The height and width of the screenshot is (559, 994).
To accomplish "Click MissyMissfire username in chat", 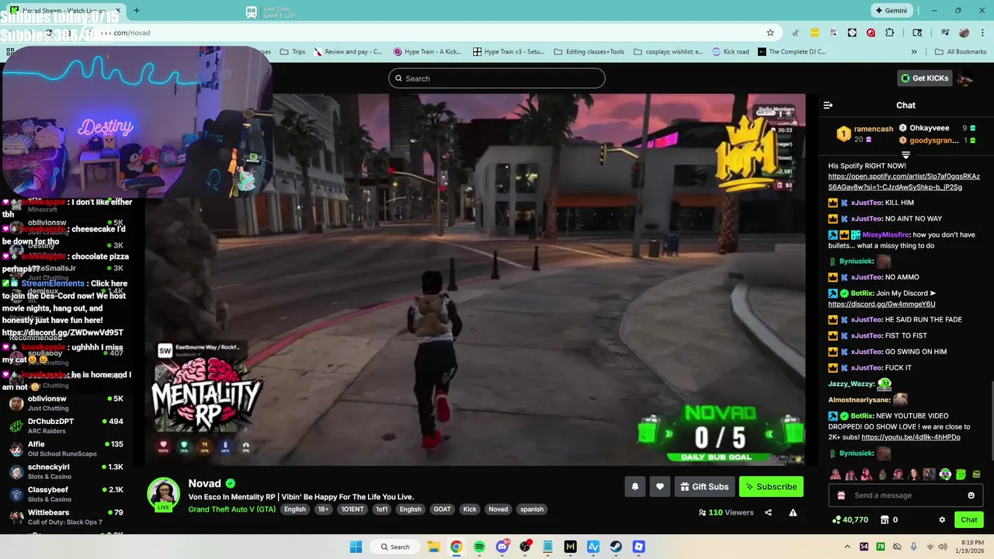I will 886,234.
